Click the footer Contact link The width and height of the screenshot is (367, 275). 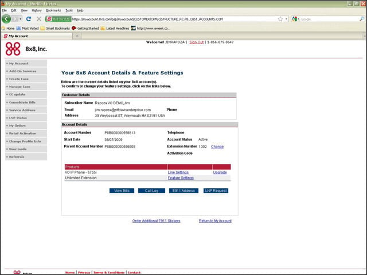(134, 273)
